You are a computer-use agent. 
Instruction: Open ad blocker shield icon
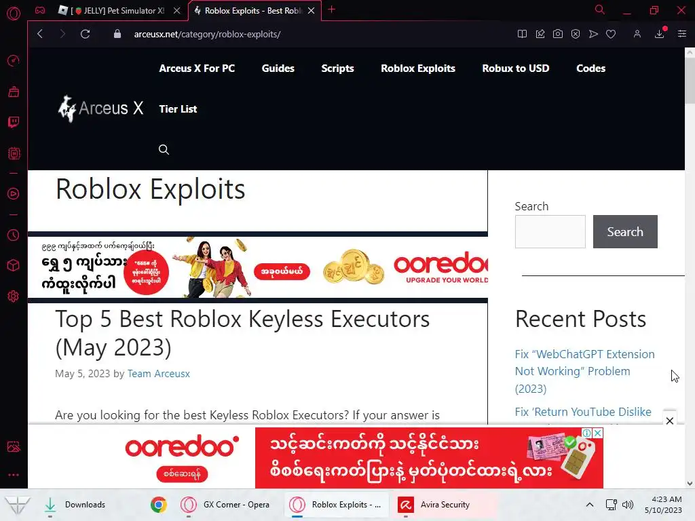(576, 34)
